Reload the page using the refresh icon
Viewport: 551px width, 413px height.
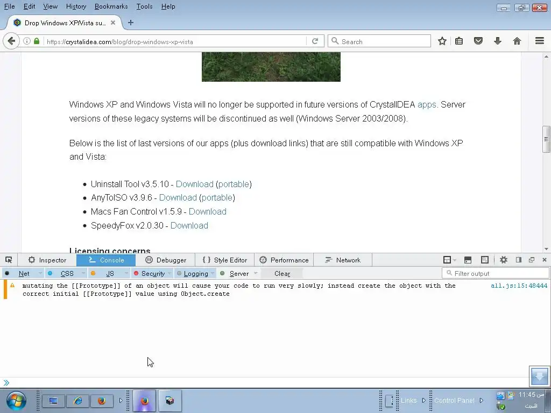click(315, 41)
